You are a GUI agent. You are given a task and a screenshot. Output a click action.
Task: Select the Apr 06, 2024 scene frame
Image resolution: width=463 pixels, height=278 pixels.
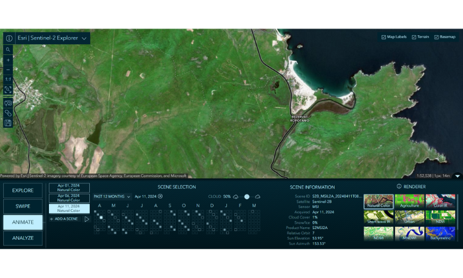tap(69, 198)
